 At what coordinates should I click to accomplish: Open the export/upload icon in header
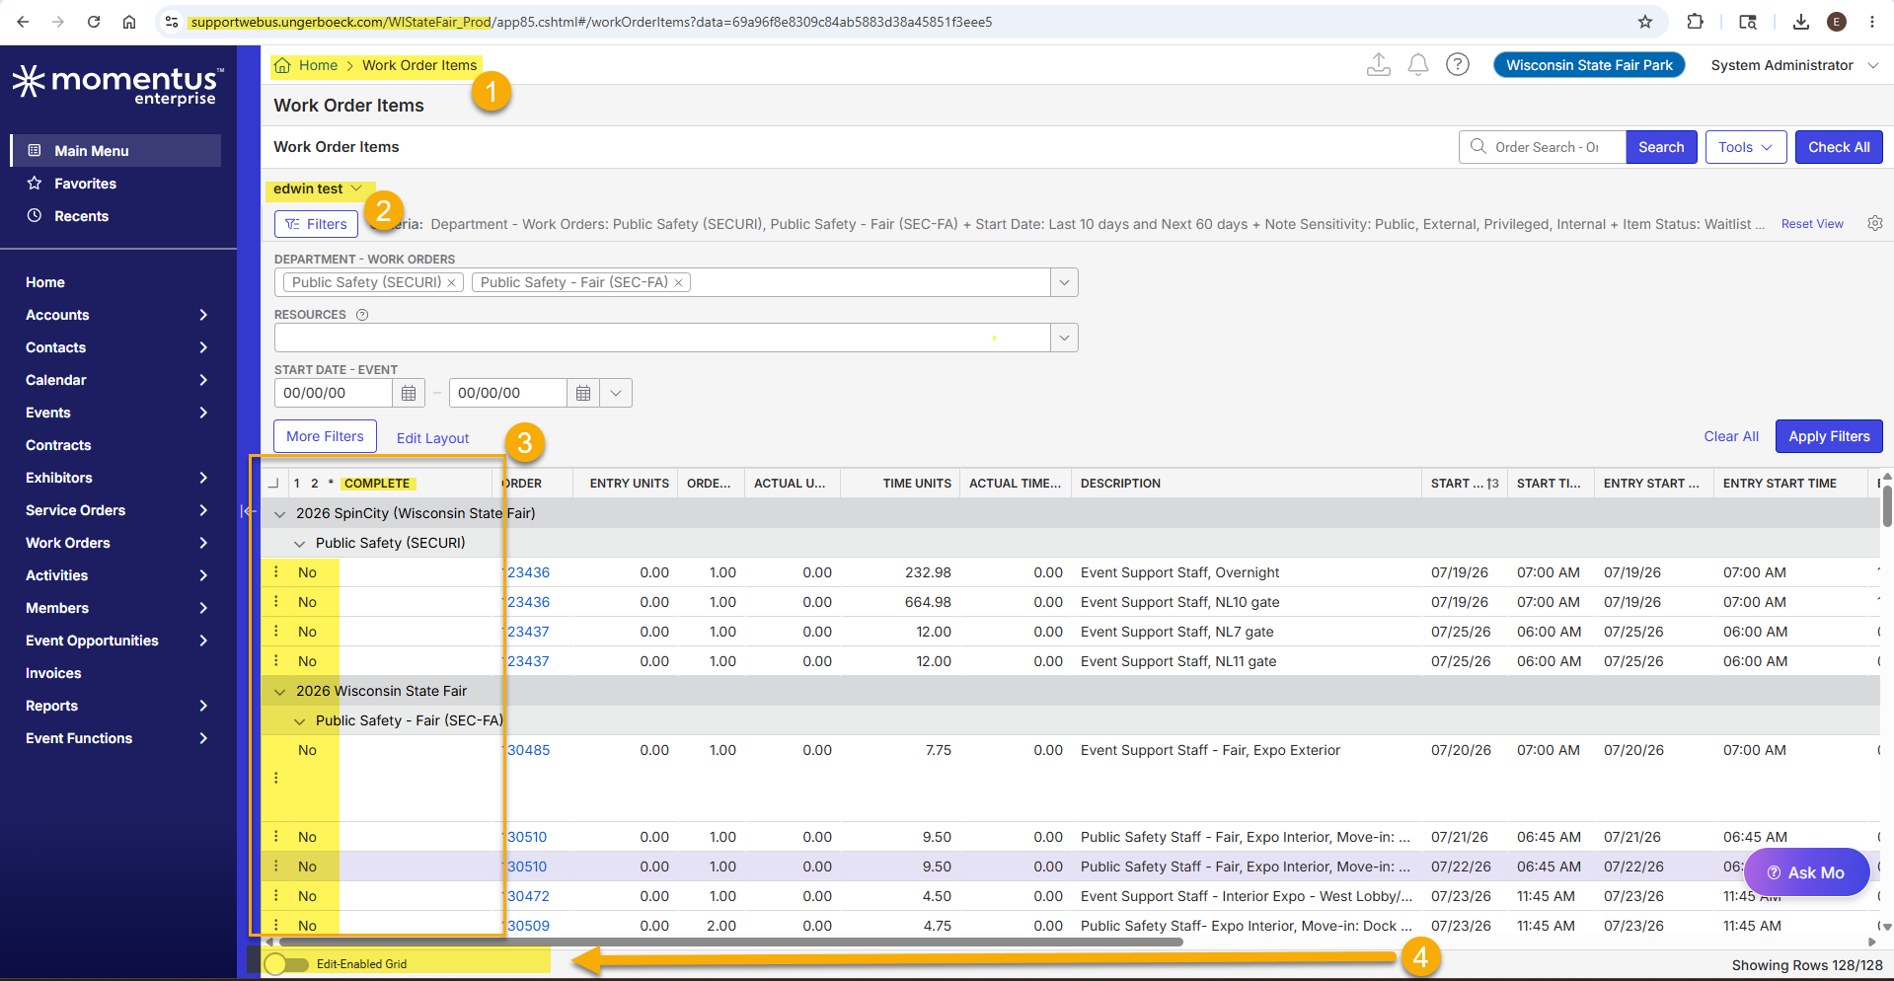click(x=1379, y=65)
